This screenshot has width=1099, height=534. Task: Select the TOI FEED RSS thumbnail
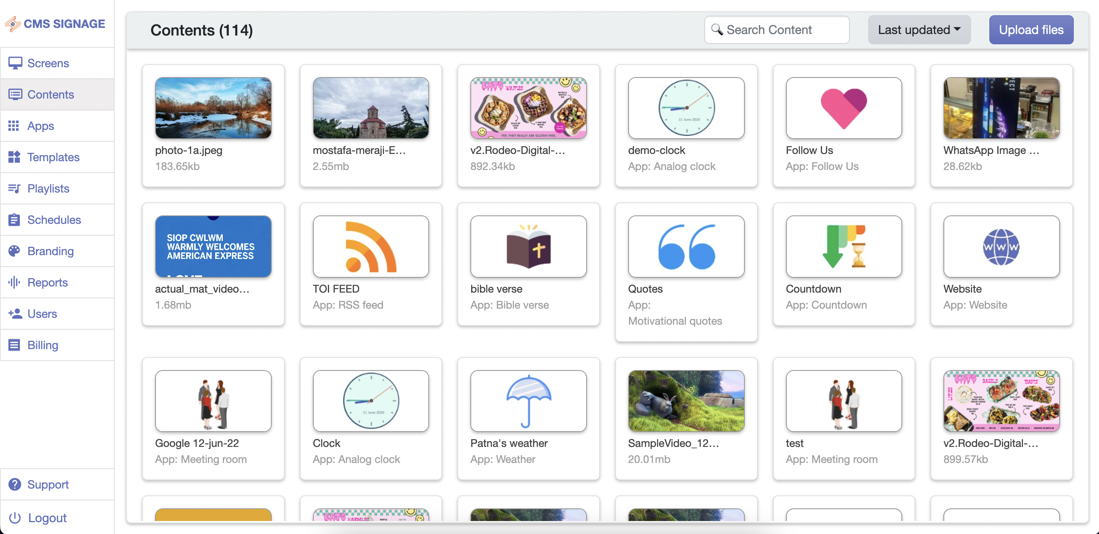click(370, 246)
